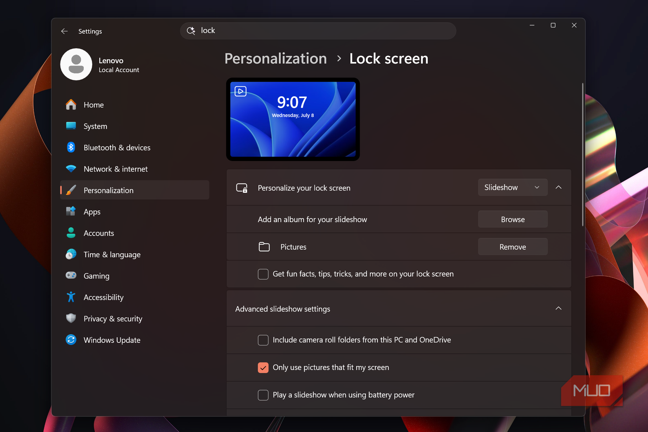Enable Play a slideshow on battery power
648x432 pixels.
(263, 395)
